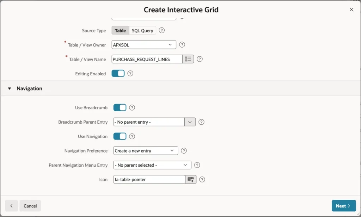Click the PURCHASE_REQUEST_LINES table name field
Image resolution: width=361 pixels, height=217 pixels.
point(147,59)
